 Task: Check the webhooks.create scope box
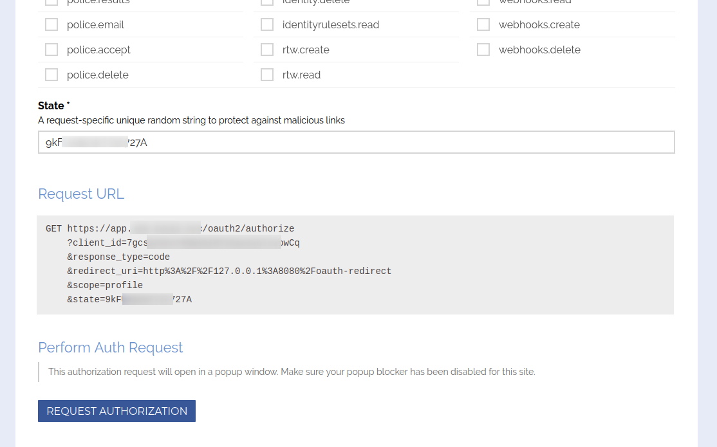click(483, 25)
